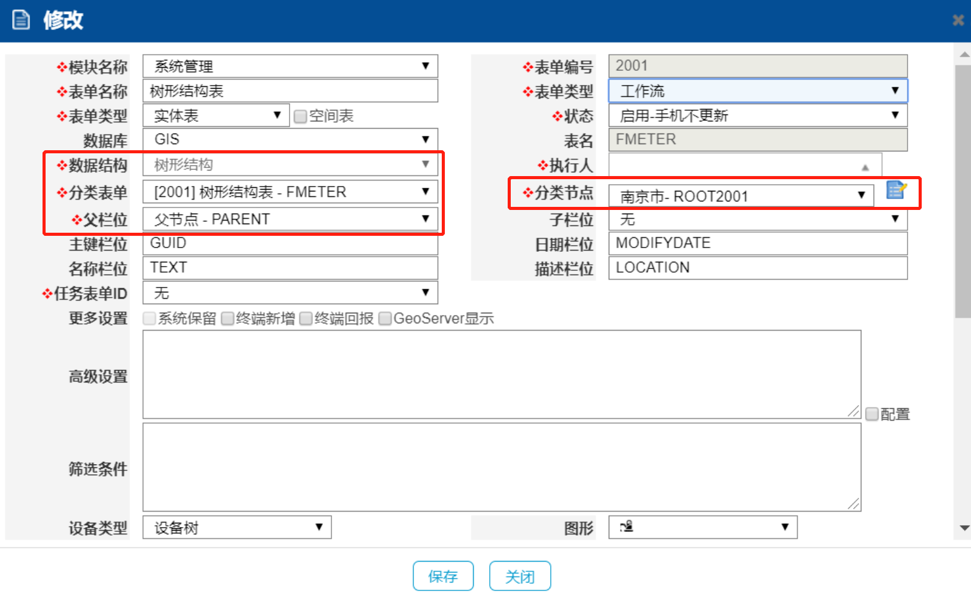Toggle the 空间表 checkbox
971x596 pixels.
[x=300, y=116]
